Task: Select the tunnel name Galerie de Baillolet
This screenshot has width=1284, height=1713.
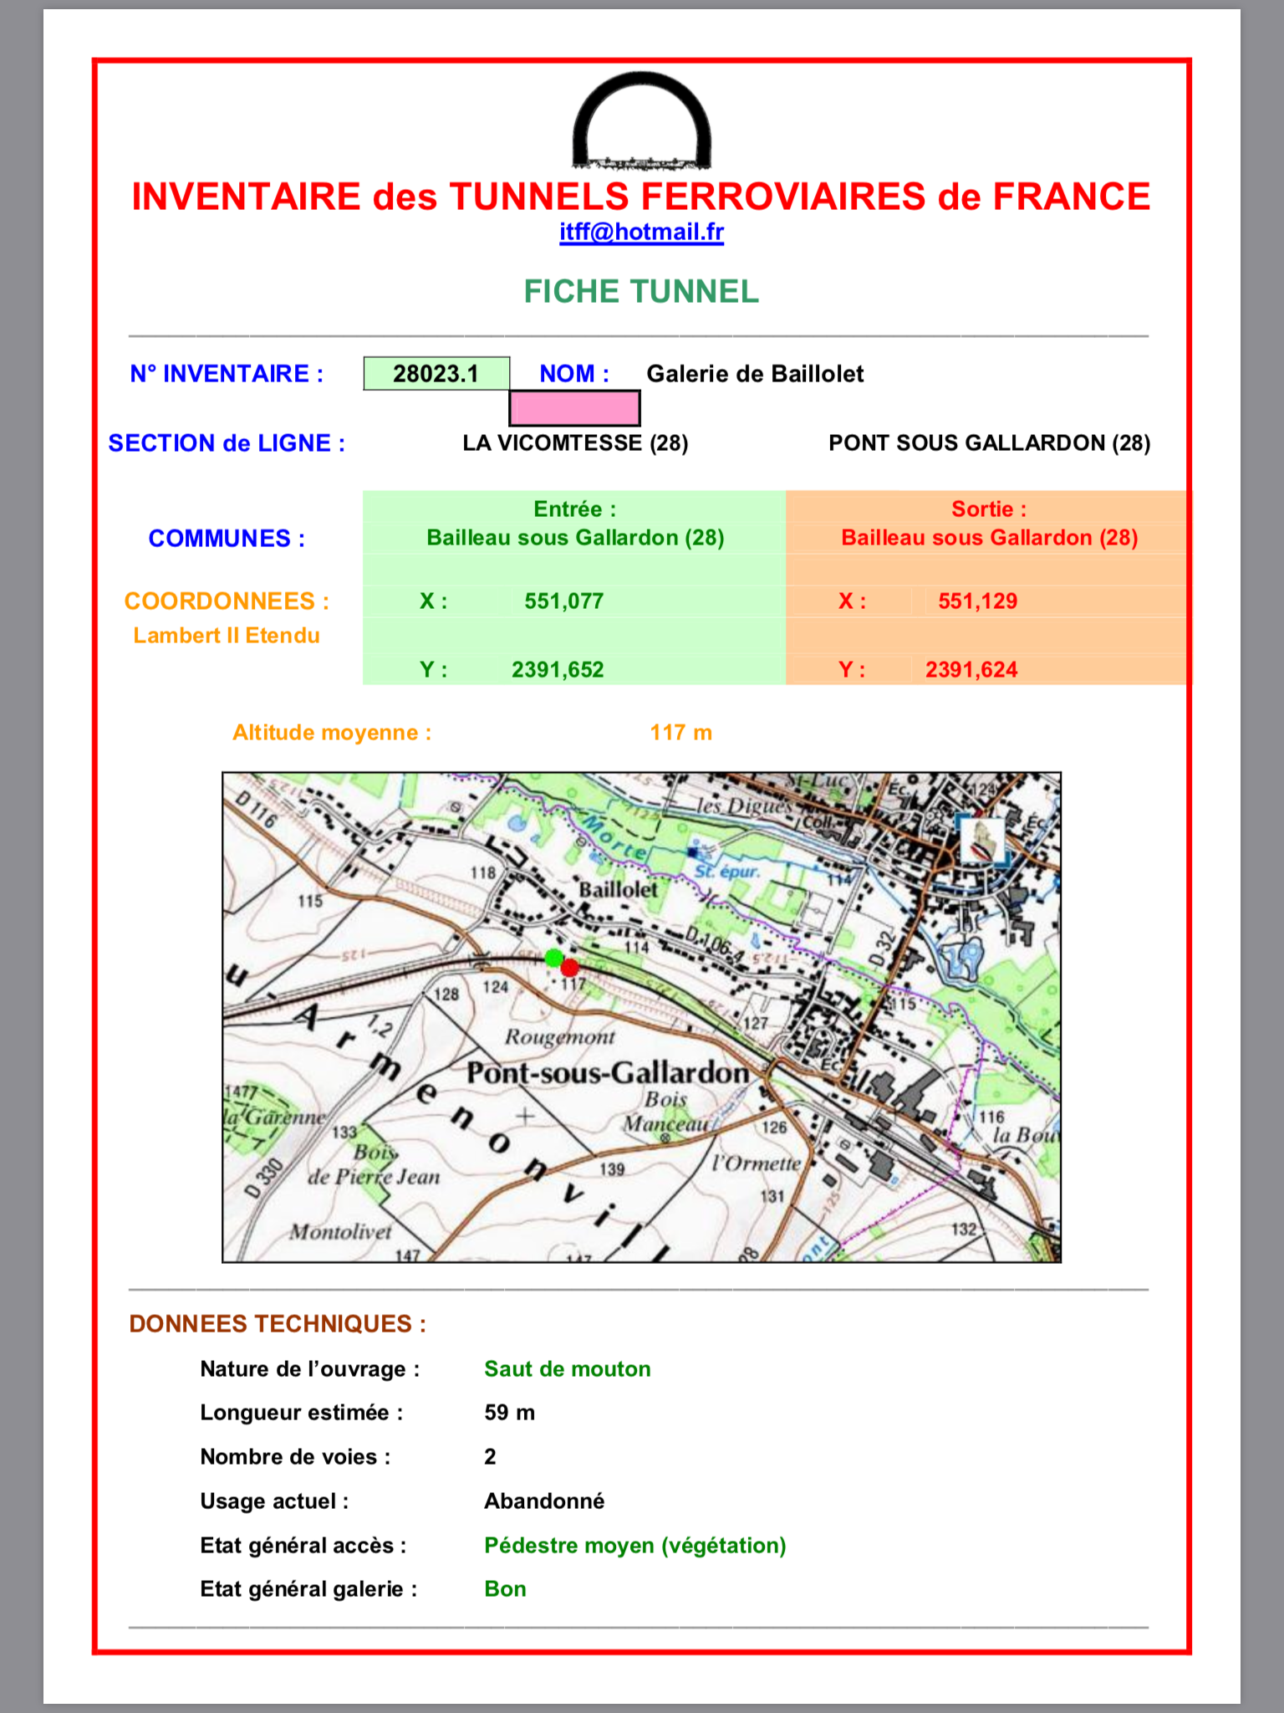Action: coord(755,374)
